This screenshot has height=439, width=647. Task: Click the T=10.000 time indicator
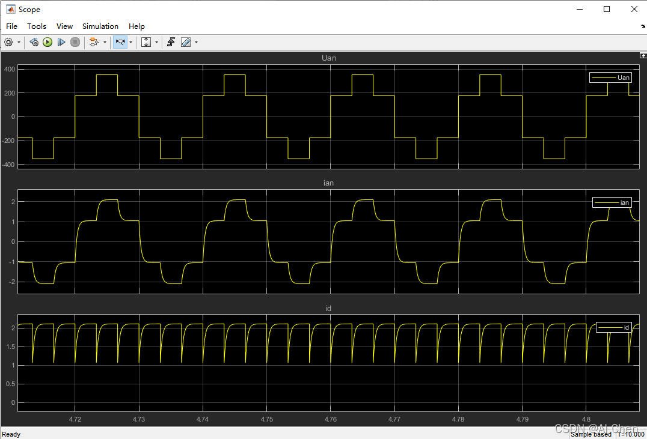point(631,434)
